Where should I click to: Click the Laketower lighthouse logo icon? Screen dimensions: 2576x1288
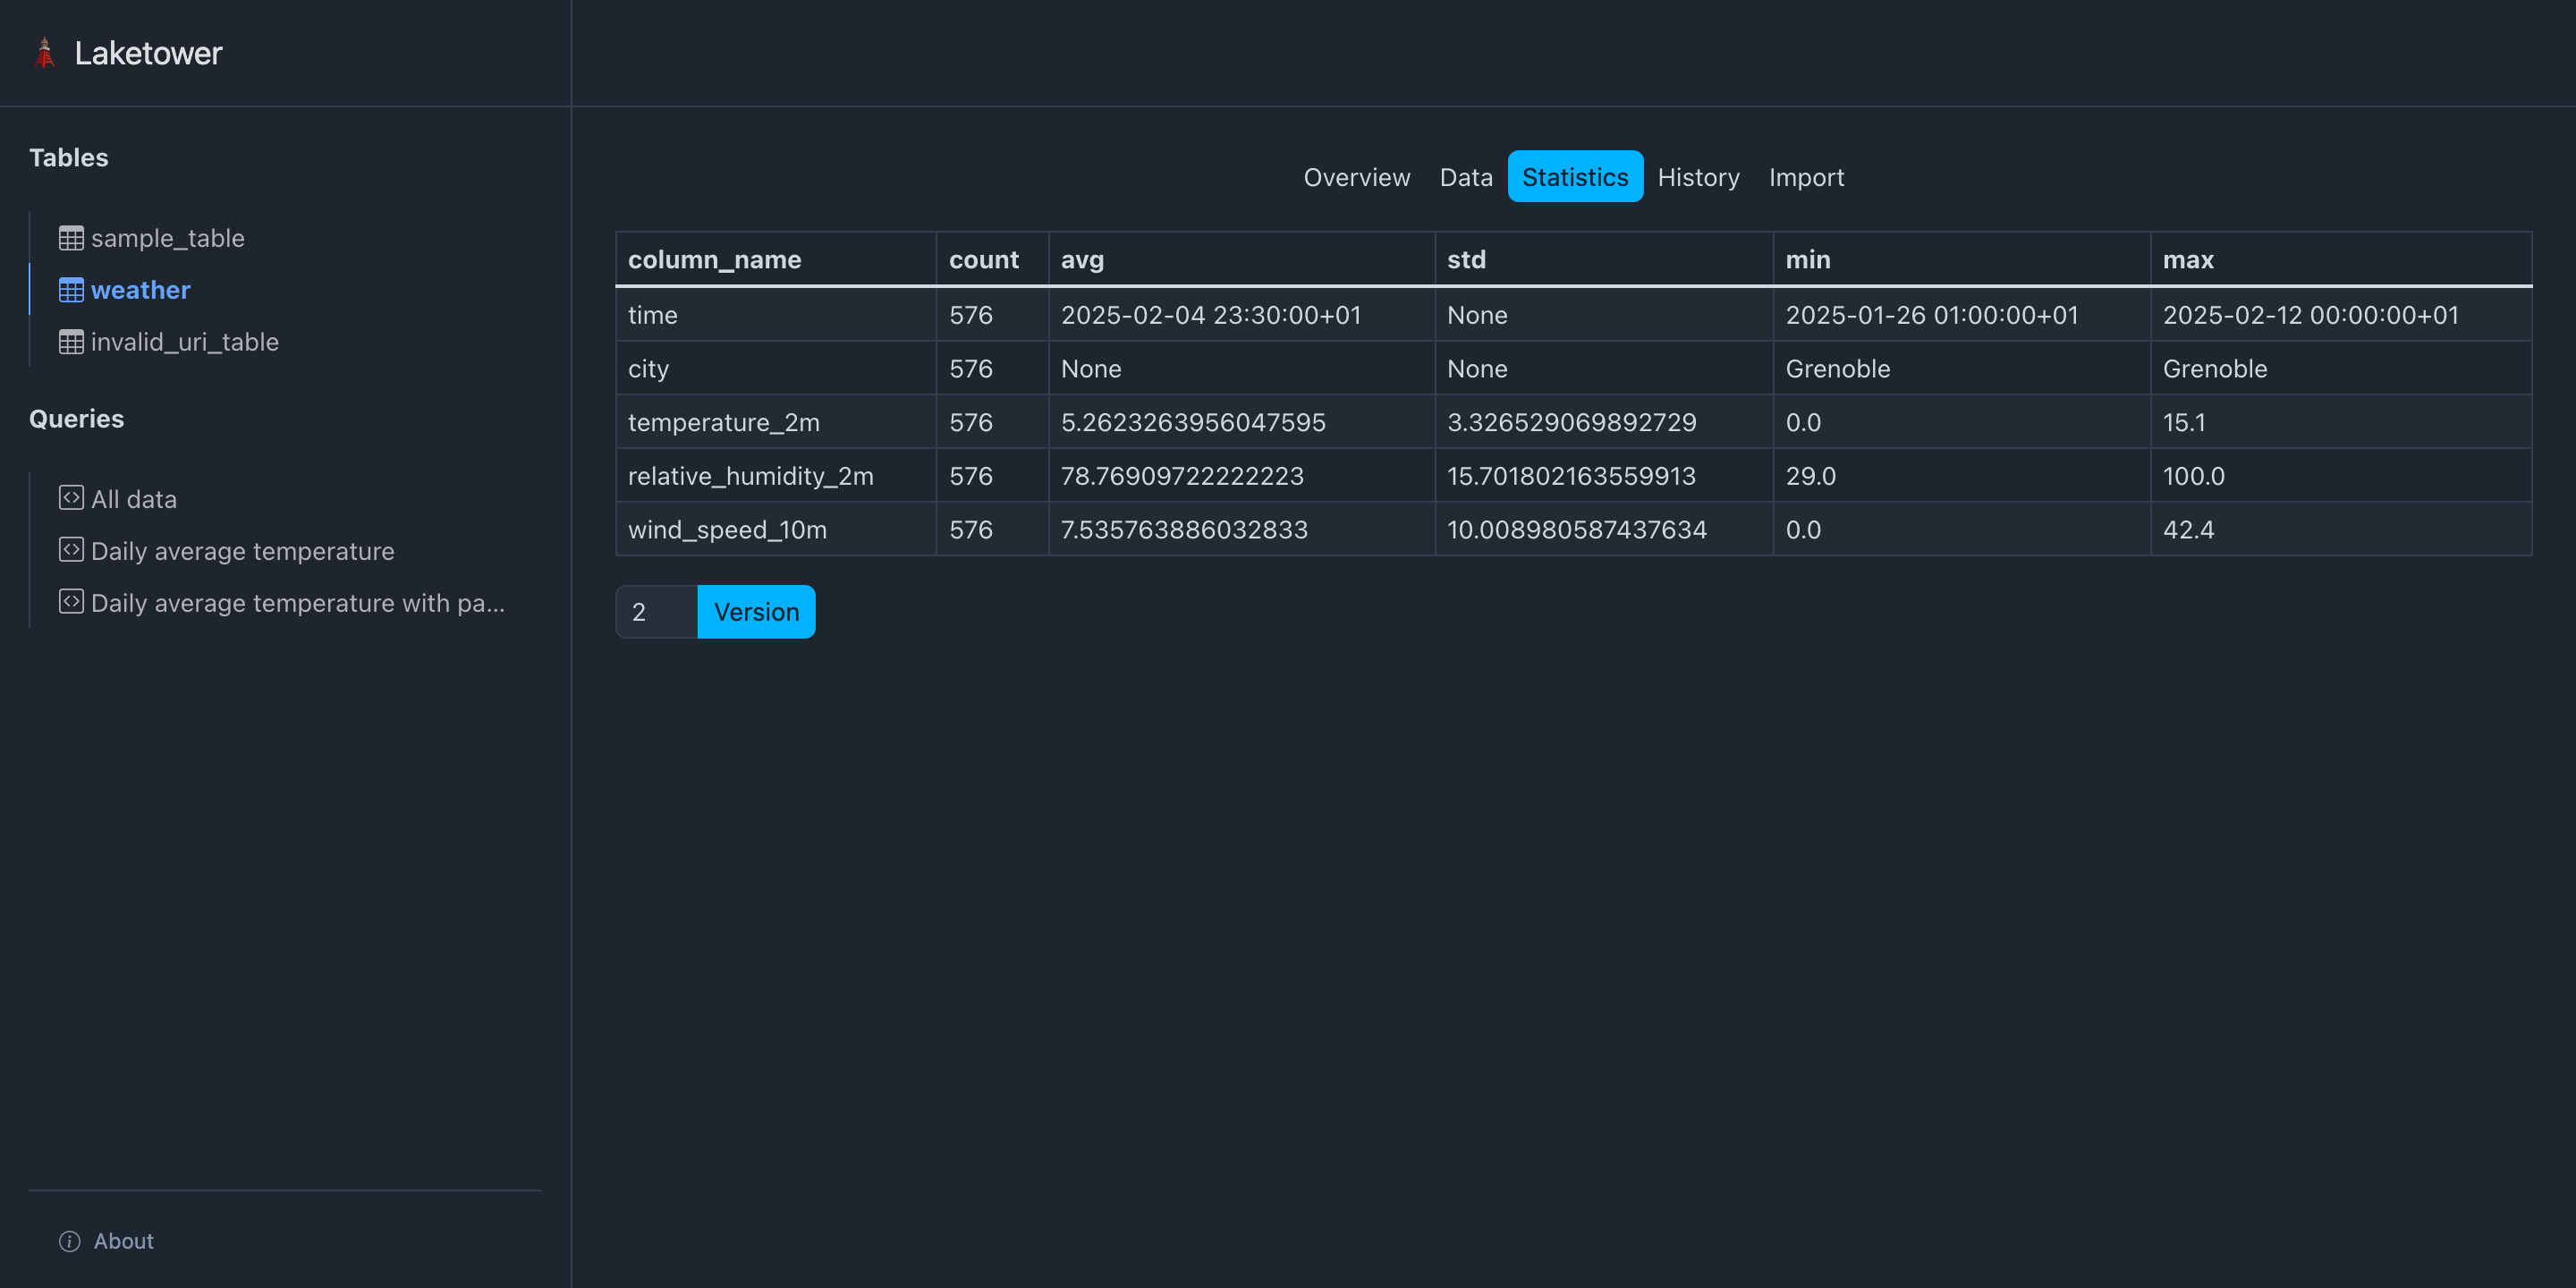[44, 52]
